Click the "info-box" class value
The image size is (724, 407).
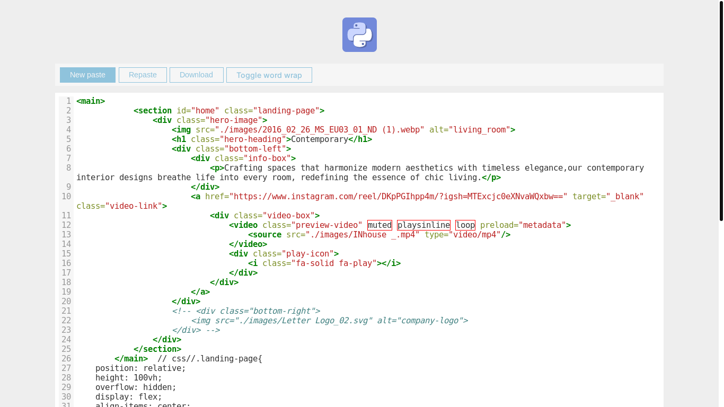[x=267, y=158]
